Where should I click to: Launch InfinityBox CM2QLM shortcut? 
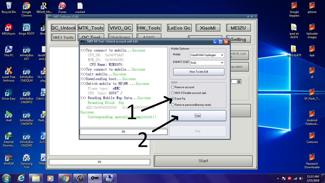pos(26,74)
